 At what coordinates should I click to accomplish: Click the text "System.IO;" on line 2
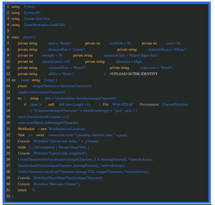click(x=32, y=13)
